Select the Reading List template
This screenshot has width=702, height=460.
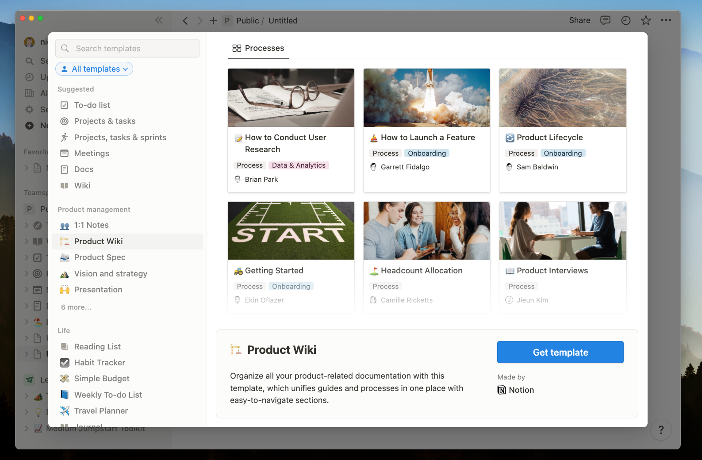coord(127,347)
